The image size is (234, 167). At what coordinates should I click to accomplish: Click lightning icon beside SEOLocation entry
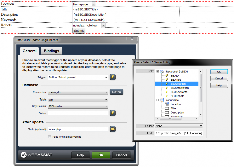tap(167, 84)
